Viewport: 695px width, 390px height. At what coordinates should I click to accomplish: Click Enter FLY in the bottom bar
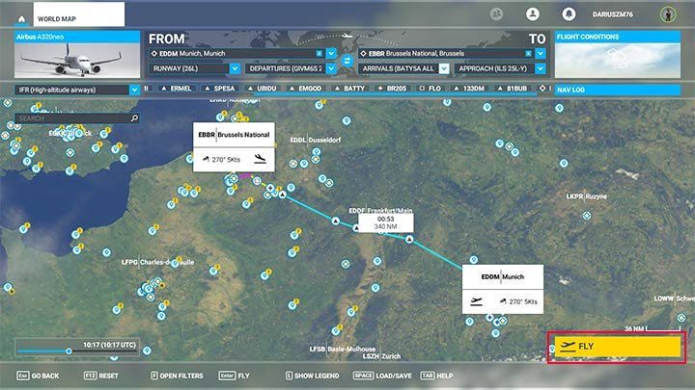pyautogui.click(x=234, y=376)
